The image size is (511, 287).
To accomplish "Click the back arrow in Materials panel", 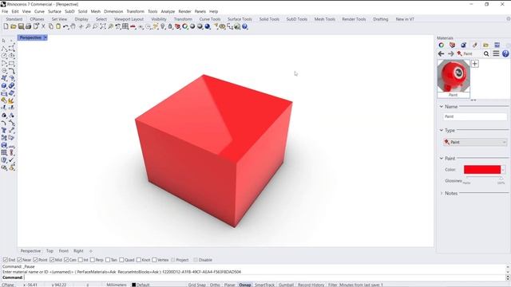I will [442, 53].
